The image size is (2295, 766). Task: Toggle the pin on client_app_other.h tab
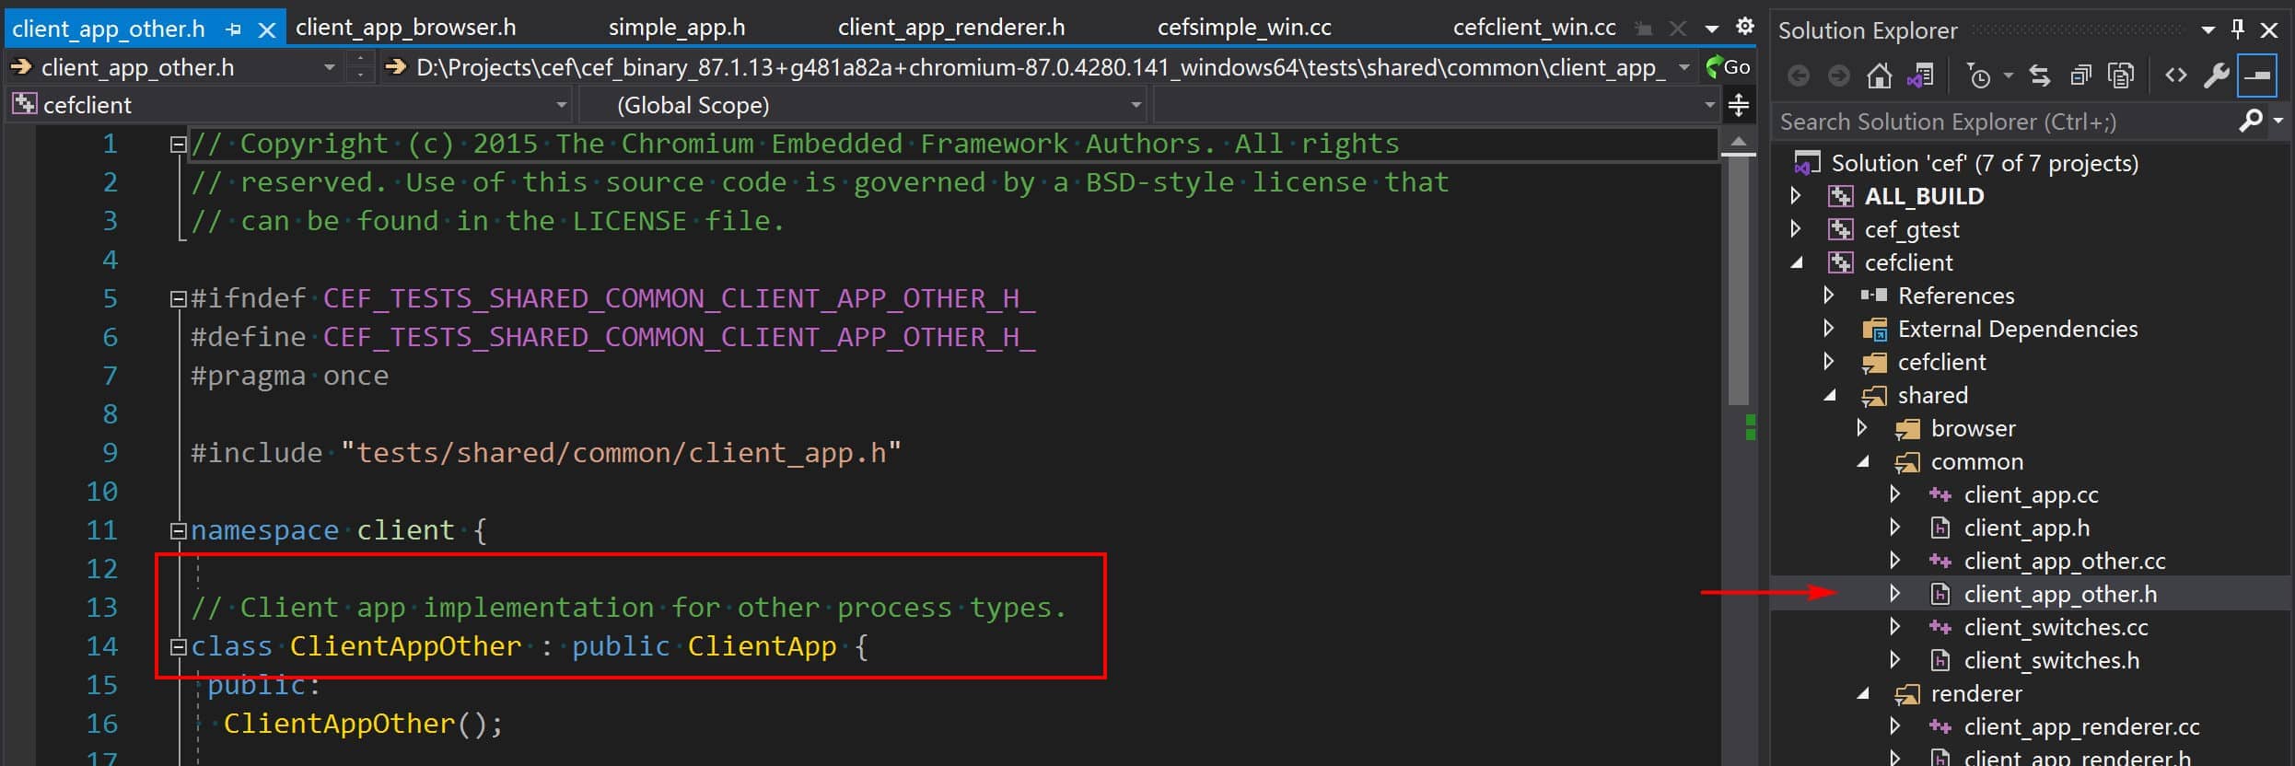pos(233,29)
